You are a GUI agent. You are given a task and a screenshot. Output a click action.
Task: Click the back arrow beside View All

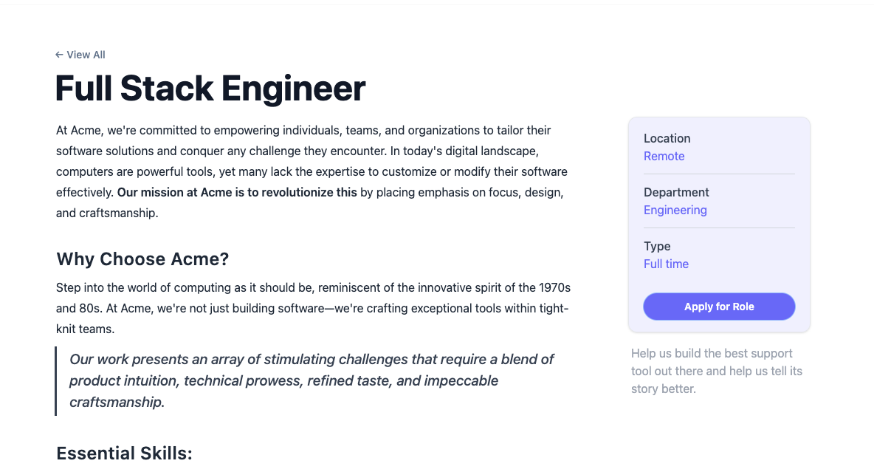tap(59, 55)
